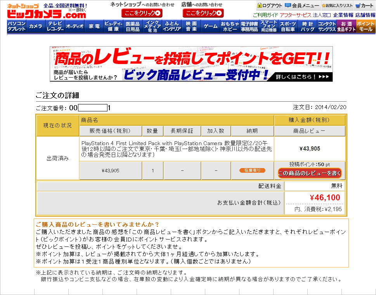Select 時計 バッグ category tab
The width and height of the screenshot is (376, 295).
[x=307, y=26]
